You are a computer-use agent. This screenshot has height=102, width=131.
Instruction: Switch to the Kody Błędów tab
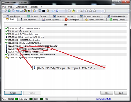(x=72, y=20)
